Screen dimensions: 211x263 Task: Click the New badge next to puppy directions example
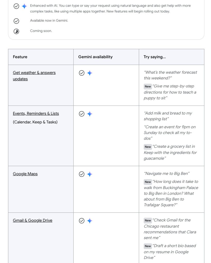point(148,87)
